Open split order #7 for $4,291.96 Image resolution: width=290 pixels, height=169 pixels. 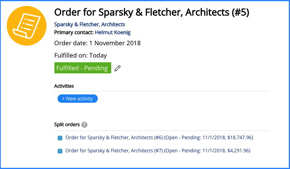pyautogui.click(x=158, y=151)
